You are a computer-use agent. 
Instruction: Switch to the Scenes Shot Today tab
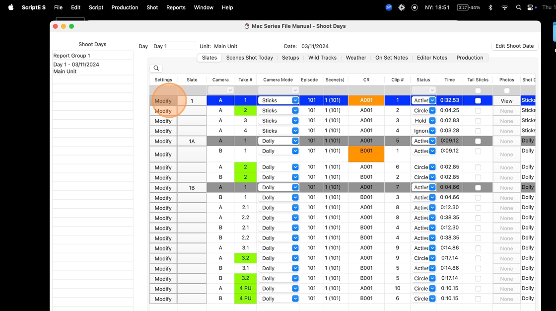point(250,58)
